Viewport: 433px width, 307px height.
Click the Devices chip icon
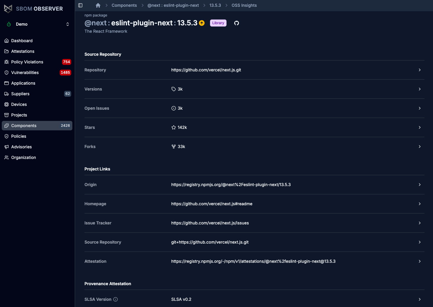6,104
